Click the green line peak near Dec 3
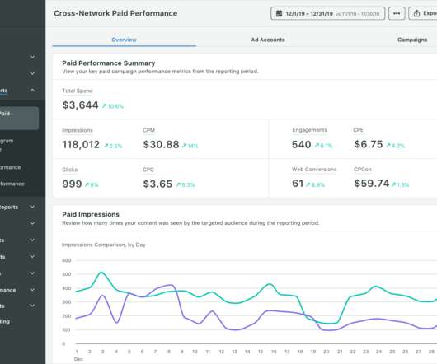437x364 pixels. pyautogui.click(x=101, y=273)
